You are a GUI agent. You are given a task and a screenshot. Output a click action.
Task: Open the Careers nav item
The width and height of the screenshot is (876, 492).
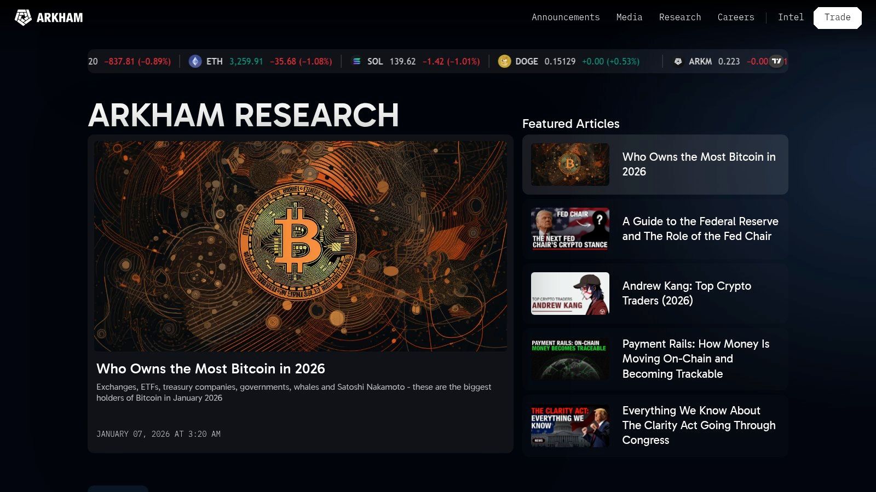736,17
